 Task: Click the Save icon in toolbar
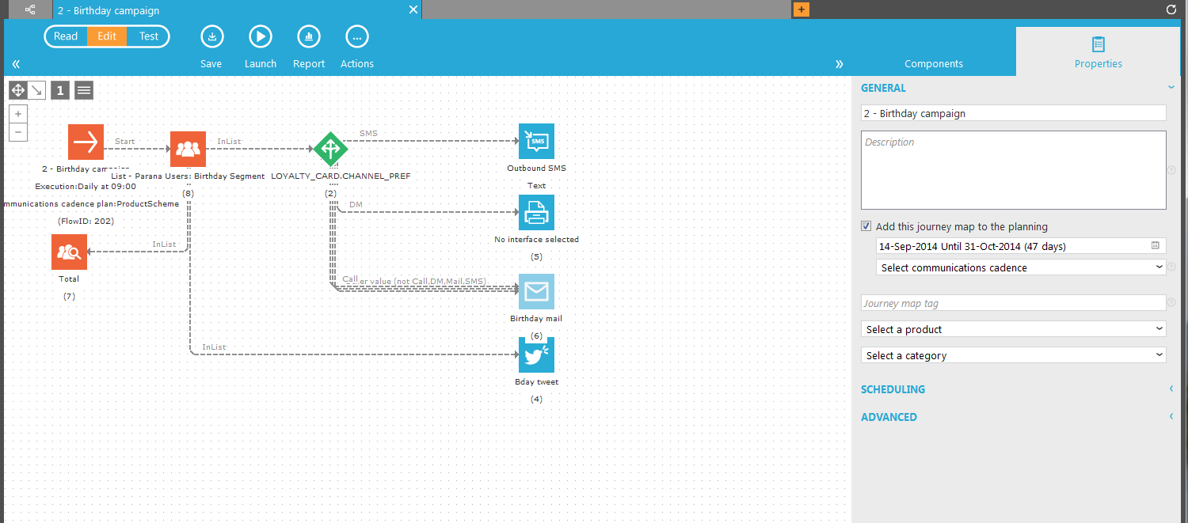click(x=211, y=37)
